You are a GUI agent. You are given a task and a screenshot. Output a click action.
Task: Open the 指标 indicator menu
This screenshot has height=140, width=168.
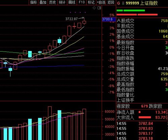[x=34, y=2]
